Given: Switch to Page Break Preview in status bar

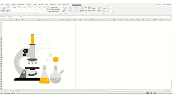Looking at the screenshot, I should coord(155,93).
